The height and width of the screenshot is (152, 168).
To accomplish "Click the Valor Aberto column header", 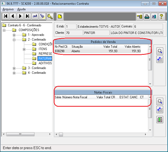I will click(x=129, y=47).
